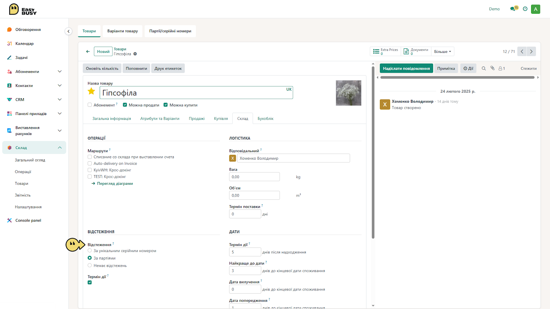Open the EasyBusy logo home
The image size is (550, 309).
[x=23, y=9]
